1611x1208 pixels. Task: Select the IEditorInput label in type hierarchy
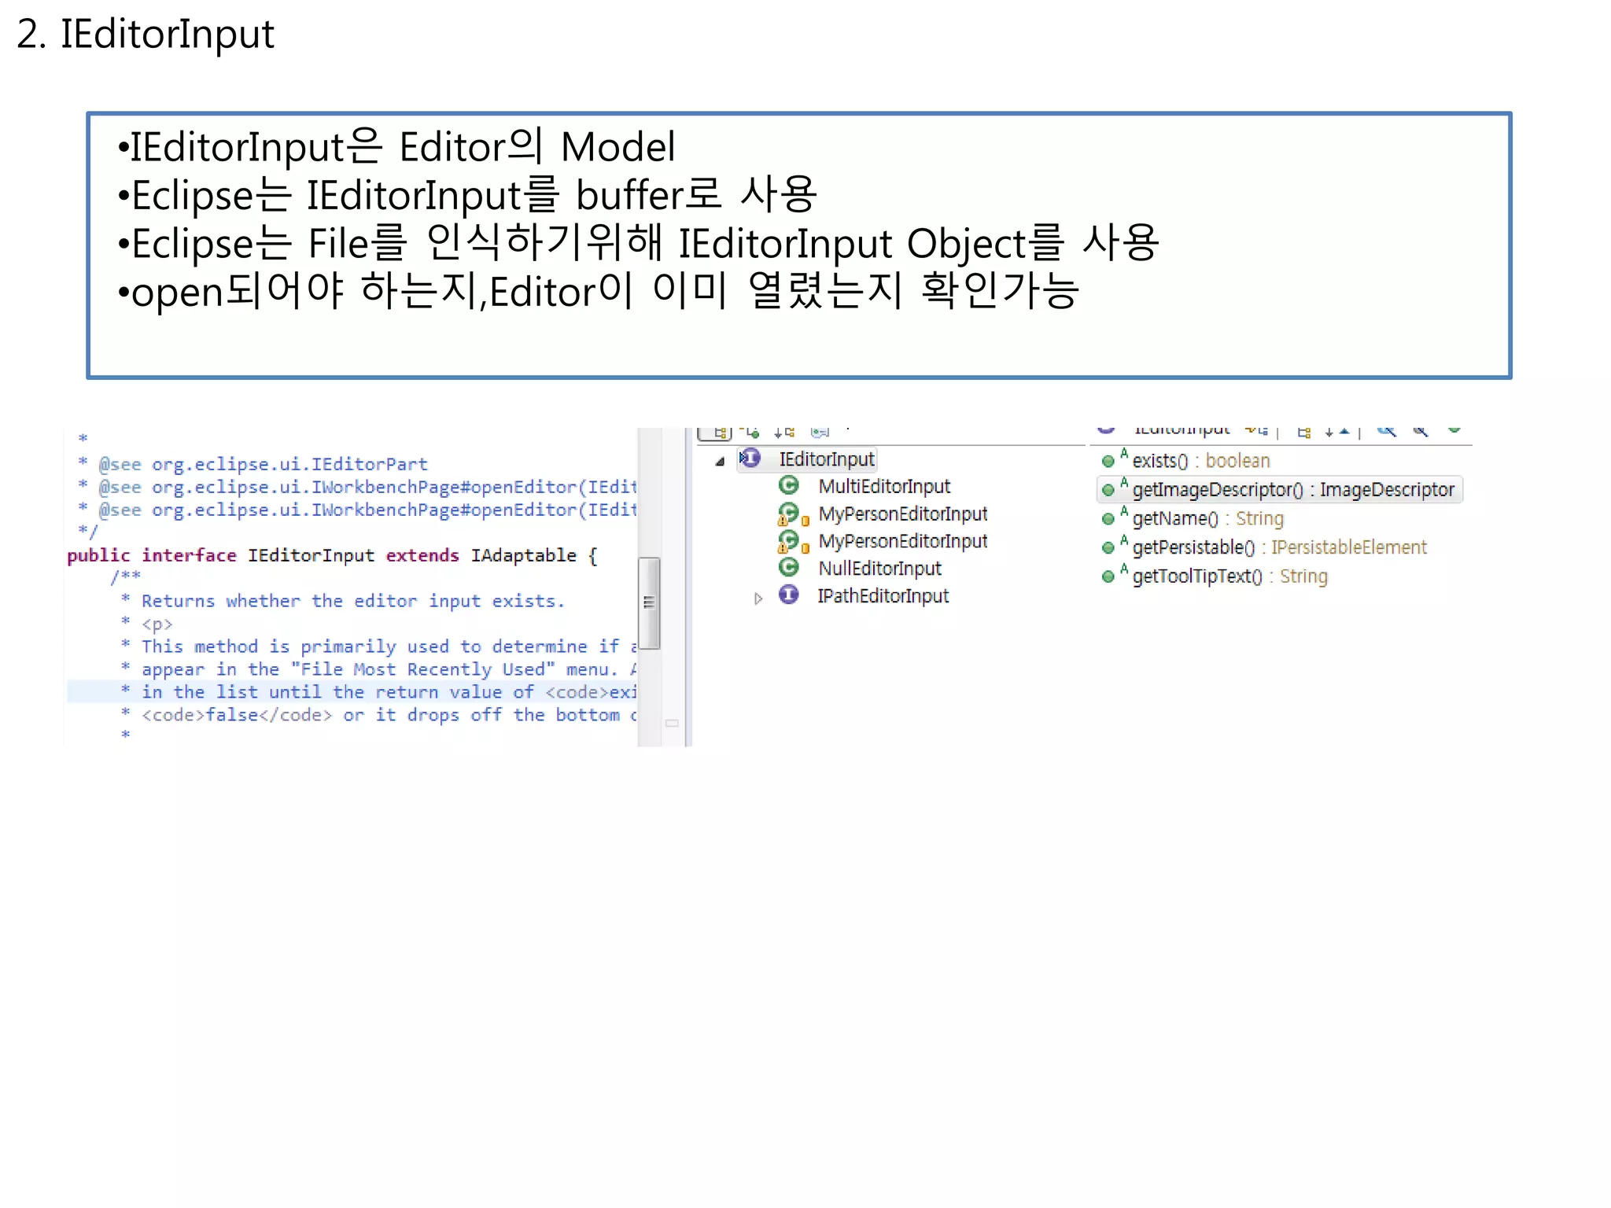click(827, 459)
